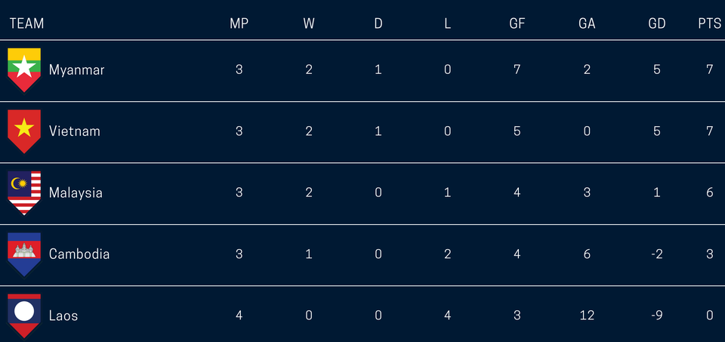725x342 pixels.
Task: Click the D column header
Action: pyautogui.click(x=378, y=23)
